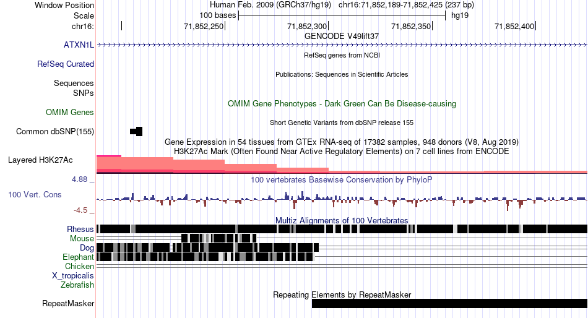Click the ATXN1L gene label
Image resolution: width=588 pixels, height=318 pixels.
[x=79, y=45]
